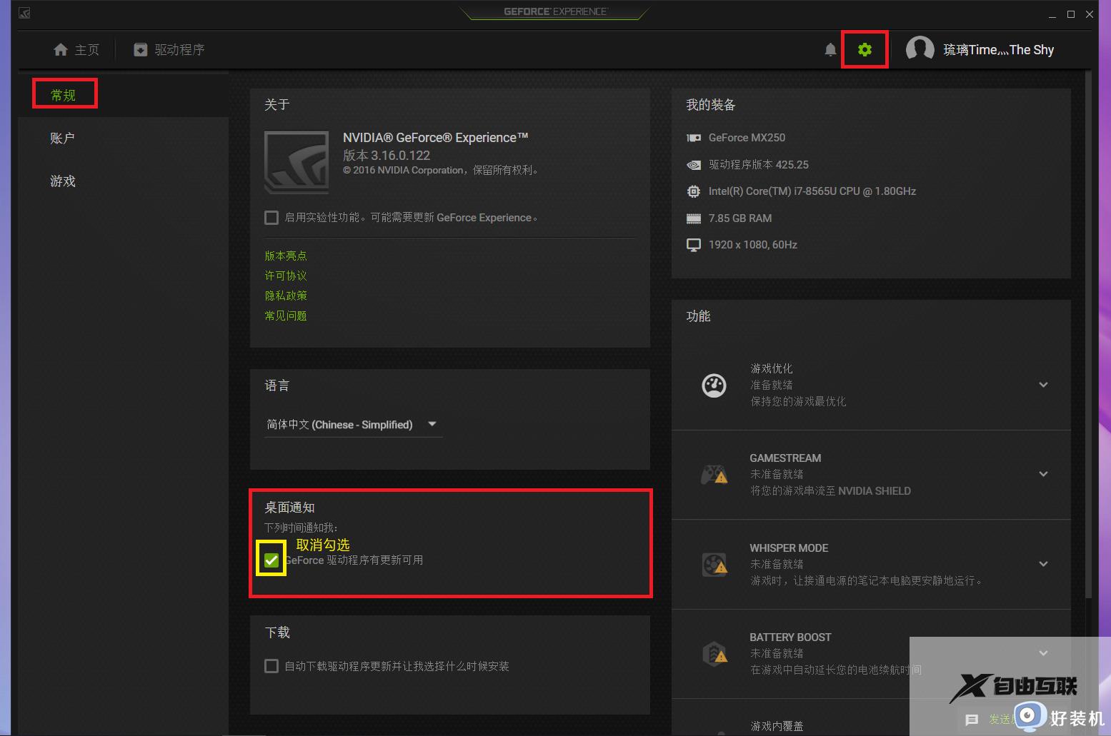This screenshot has width=1111, height=736.
Task: Open the 版本亮点 link
Action: pyautogui.click(x=286, y=255)
